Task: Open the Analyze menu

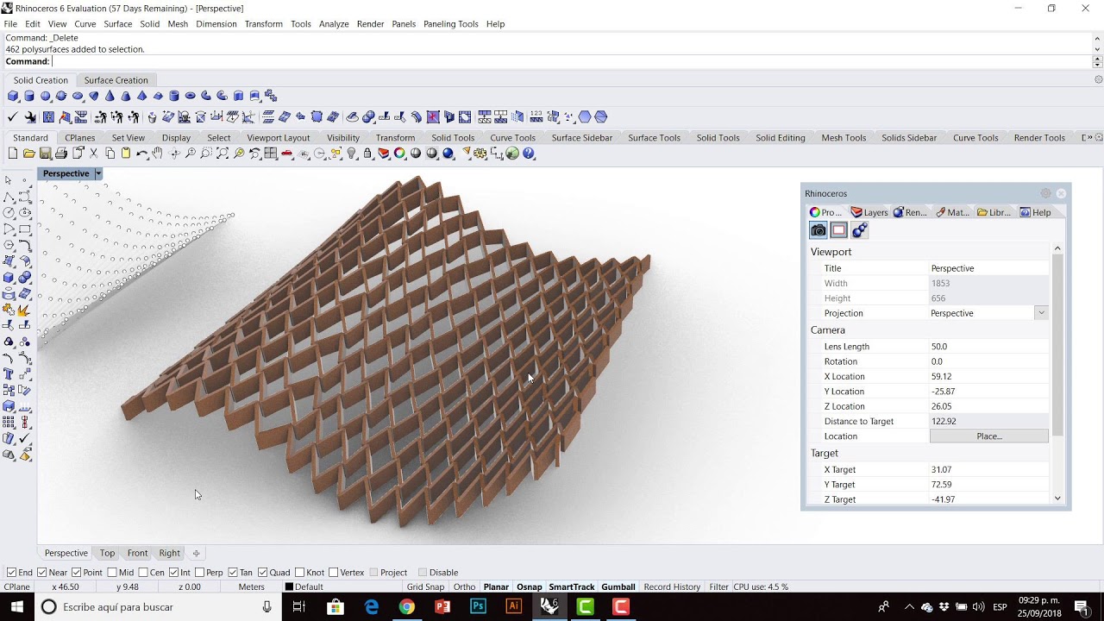Action: pos(334,24)
